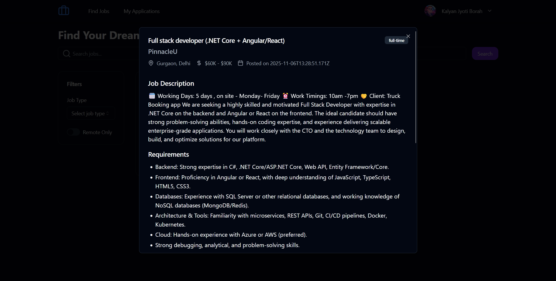
Task: Click the full-time job type badge
Action: [396, 40]
